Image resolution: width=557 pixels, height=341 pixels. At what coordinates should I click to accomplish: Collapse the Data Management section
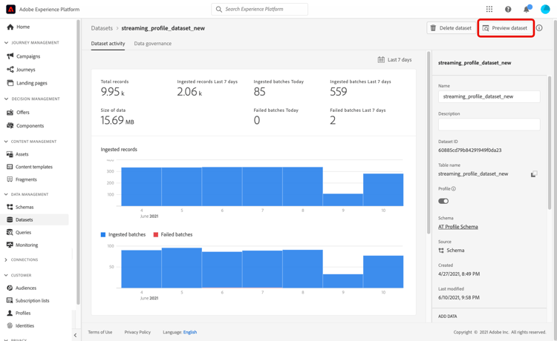(6, 194)
